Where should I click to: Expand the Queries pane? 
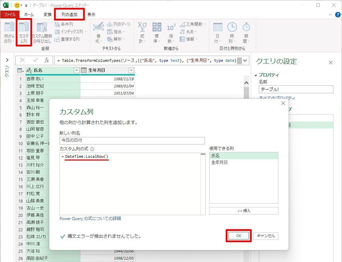point(7,60)
